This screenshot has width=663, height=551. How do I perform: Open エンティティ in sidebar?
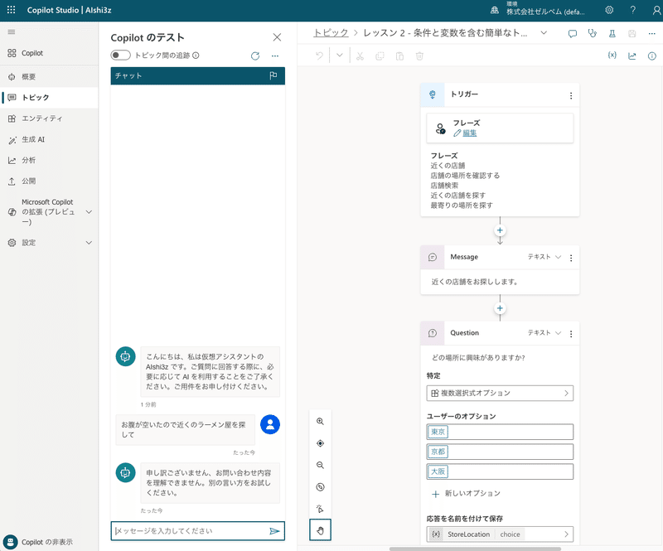click(49, 118)
